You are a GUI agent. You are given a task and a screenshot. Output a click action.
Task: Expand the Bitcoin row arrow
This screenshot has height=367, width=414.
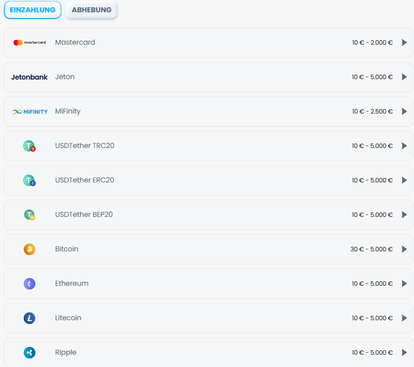tap(404, 249)
